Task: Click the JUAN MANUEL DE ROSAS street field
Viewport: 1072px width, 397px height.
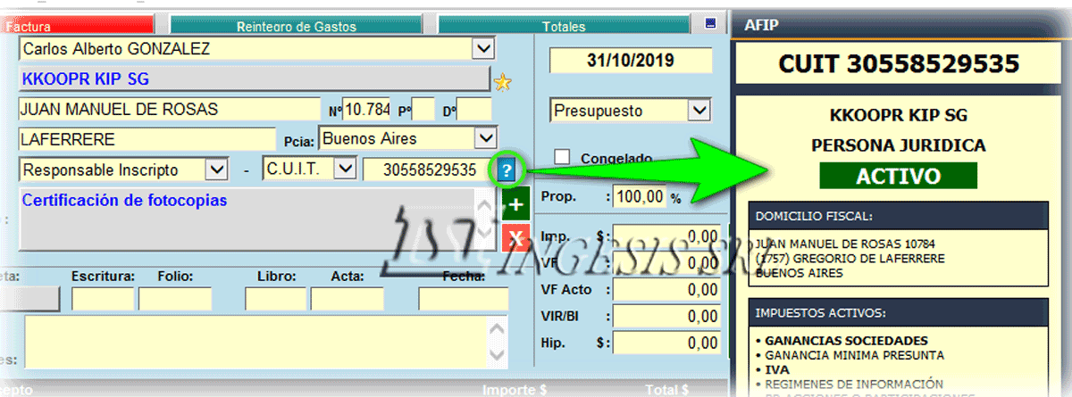Action: 169,109
